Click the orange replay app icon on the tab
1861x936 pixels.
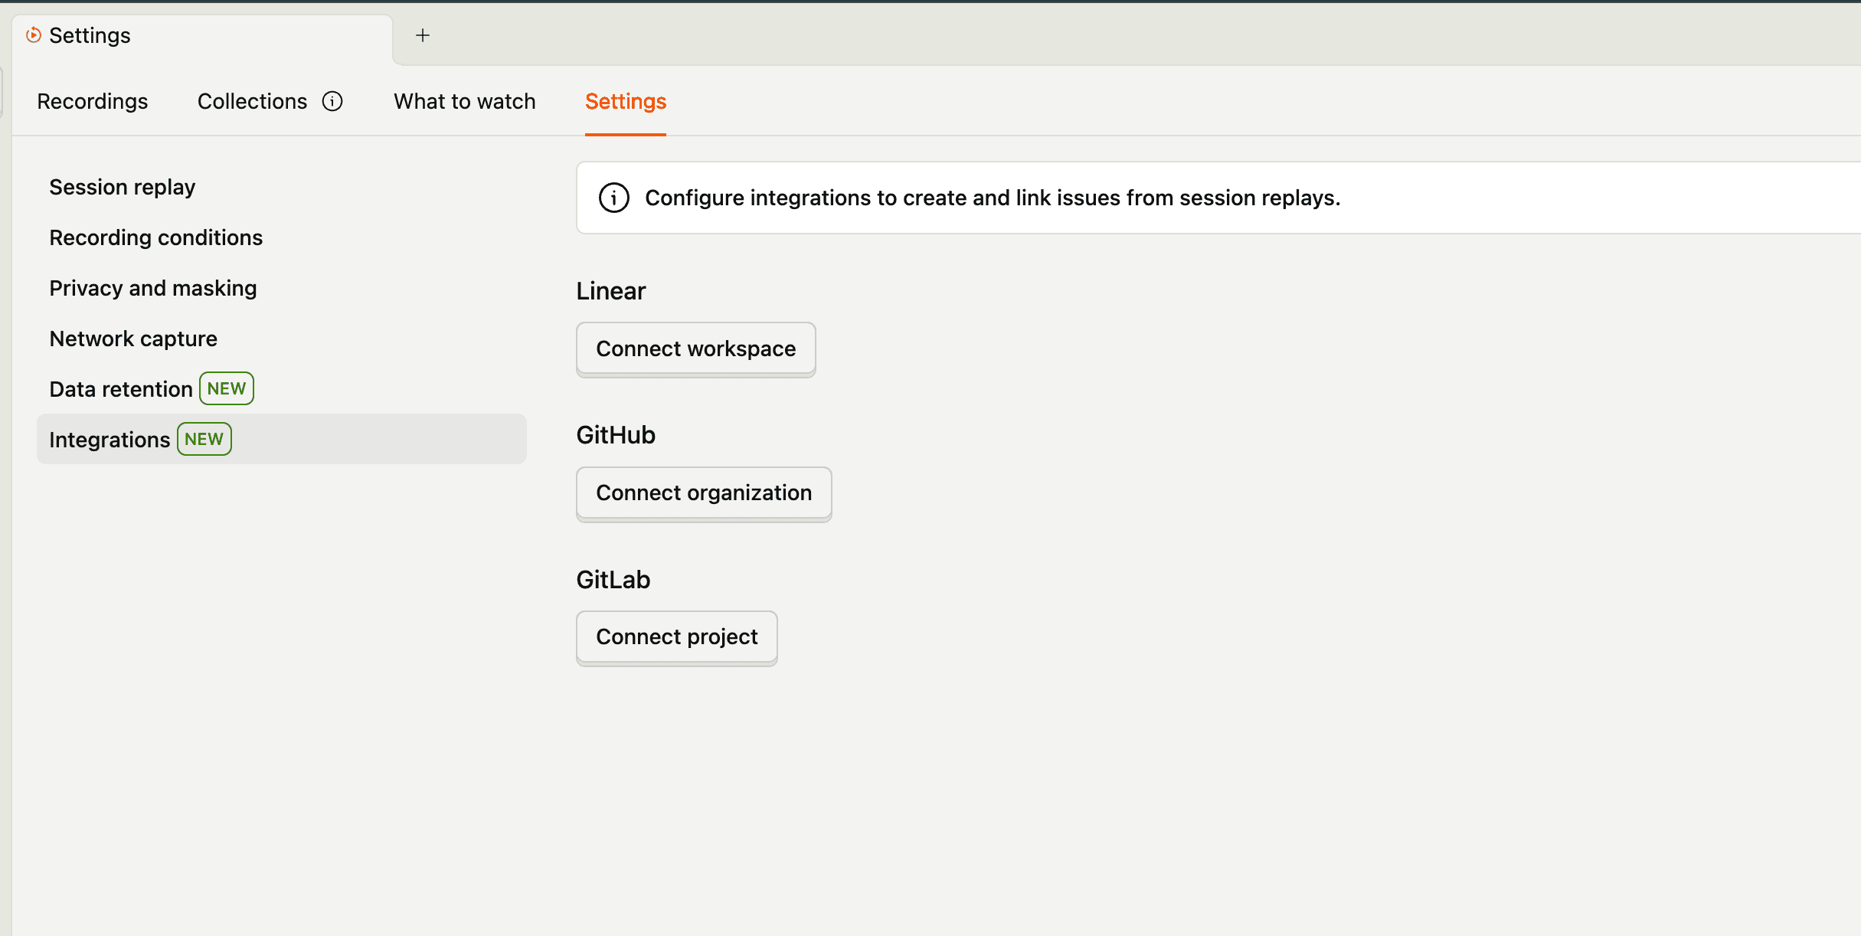[x=34, y=35]
